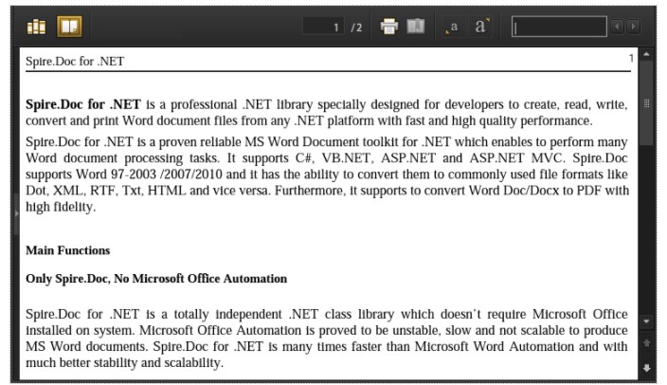This screenshot has width=667, height=385.
Task: Expand the left side panel handle
Action: tap(17, 213)
